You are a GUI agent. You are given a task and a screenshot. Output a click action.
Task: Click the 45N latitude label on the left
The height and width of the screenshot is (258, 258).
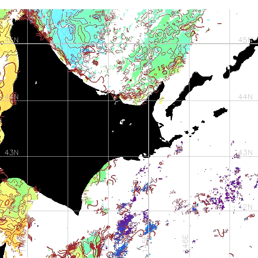tap(11, 40)
